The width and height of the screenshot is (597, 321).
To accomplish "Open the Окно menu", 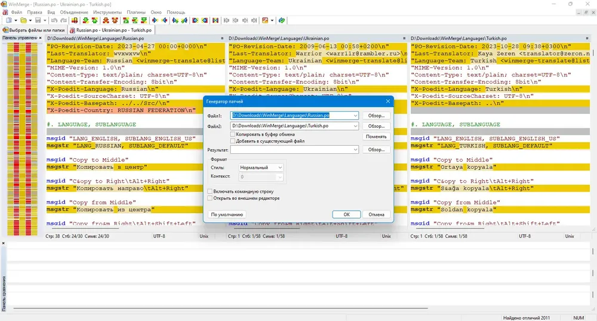I will pyautogui.click(x=156, y=12).
